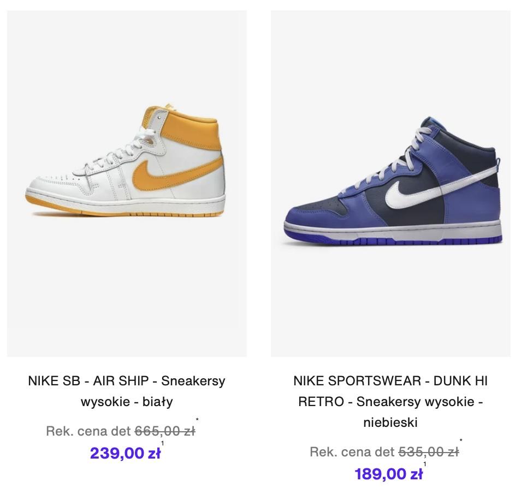Click "Rek. cena det" label under Air Ship

[88, 431]
